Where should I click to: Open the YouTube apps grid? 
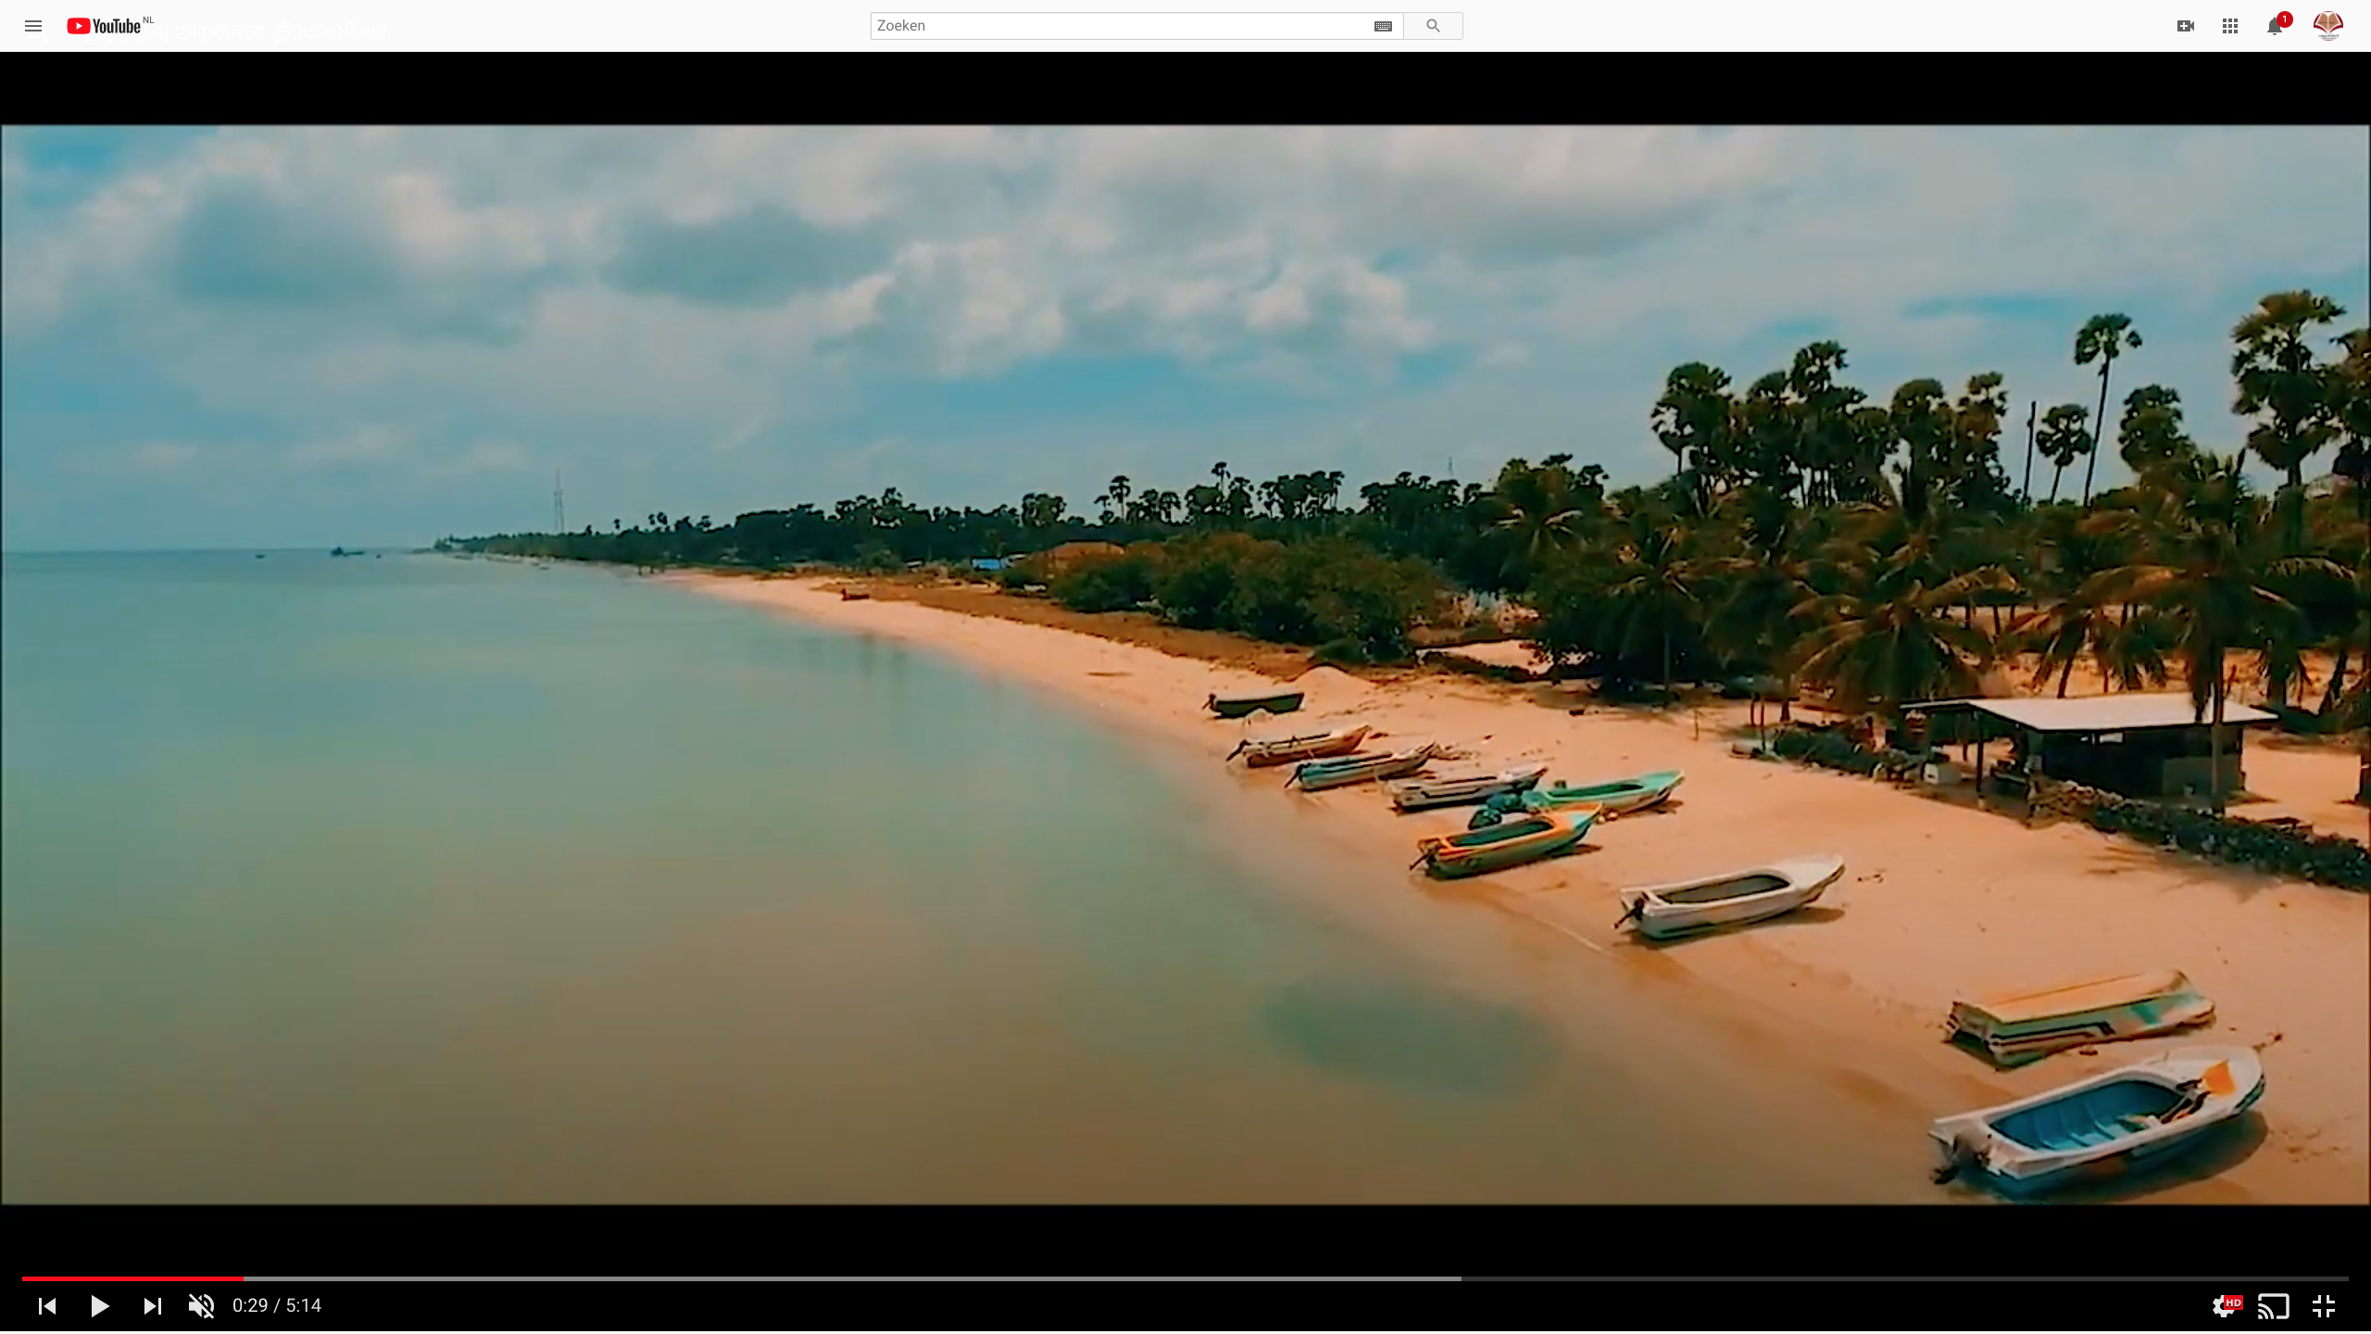pyautogui.click(x=2230, y=26)
